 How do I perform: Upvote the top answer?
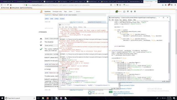pyautogui.click(x=41, y=39)
